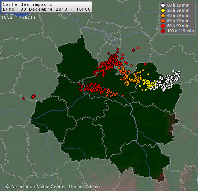Click the '1032 impacts' counter text
Image resolution: width=198 pixels, height=191 pixels.
point(19,17)
